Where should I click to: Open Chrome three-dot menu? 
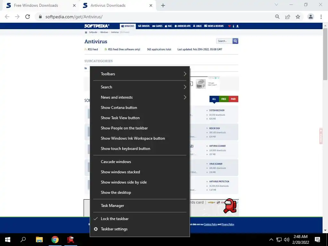click(x=321, y=17)
